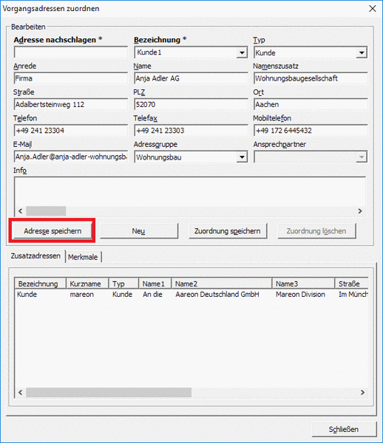Viewport: 383px width, 443px height.
Task: Click the Name2 column header
Action: 222,284
